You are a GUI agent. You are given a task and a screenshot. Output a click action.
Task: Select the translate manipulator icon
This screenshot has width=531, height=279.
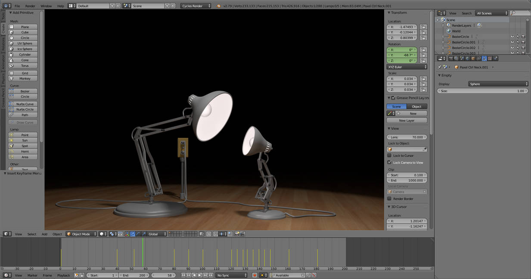[133, 234]
